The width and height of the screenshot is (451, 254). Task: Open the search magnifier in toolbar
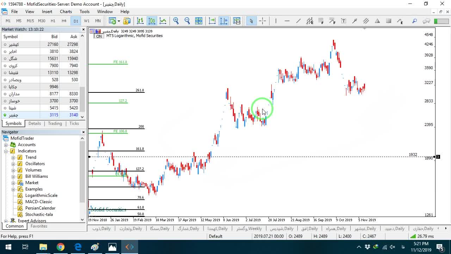415,21
